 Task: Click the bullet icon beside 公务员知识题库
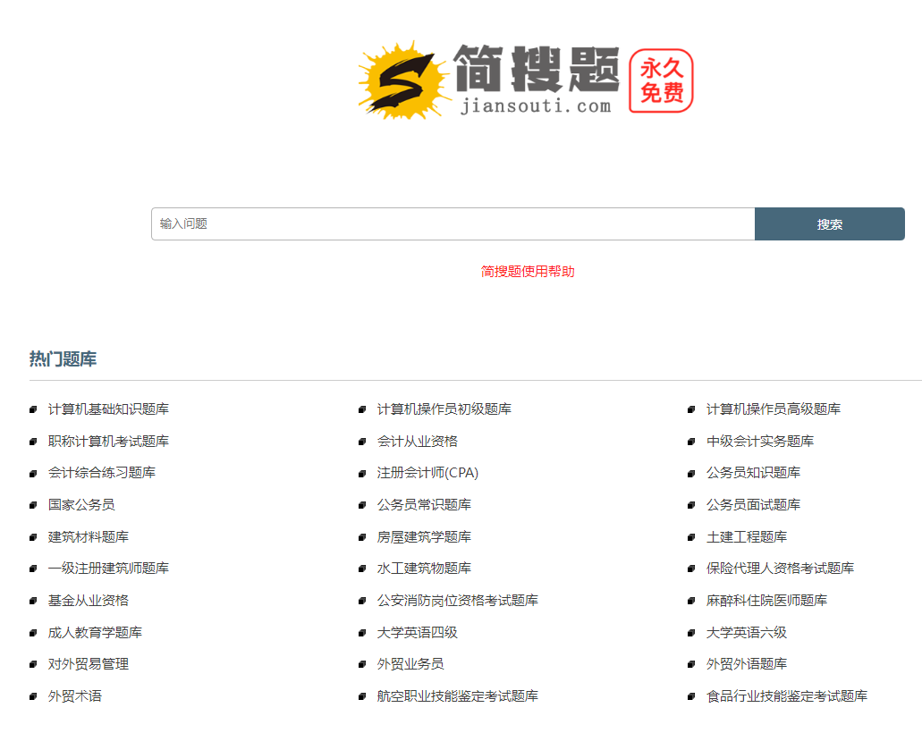point(691,473)
